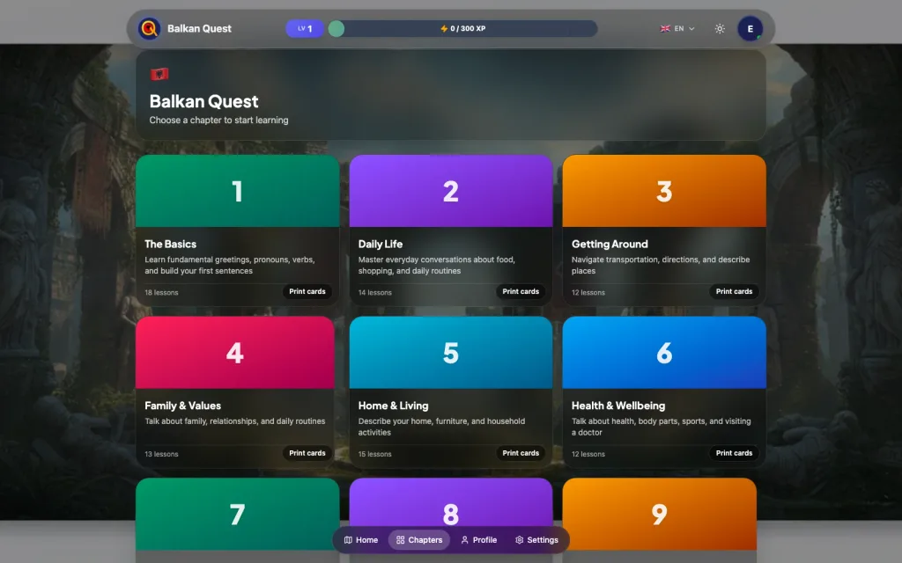Open chapter 5 Home & Living card
This screenshot has height=563, width=902.
click(x=450, y=391)
